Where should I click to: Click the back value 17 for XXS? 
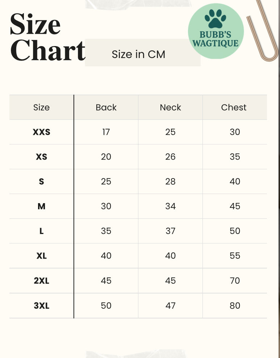click(x=106, y=132)
